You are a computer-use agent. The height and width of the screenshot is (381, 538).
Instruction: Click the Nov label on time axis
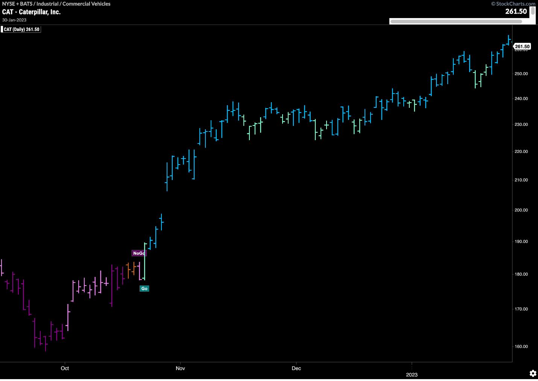[180, 368]
